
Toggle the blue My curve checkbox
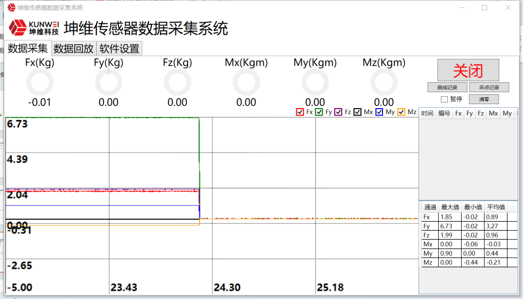click(x=380, y=112)
